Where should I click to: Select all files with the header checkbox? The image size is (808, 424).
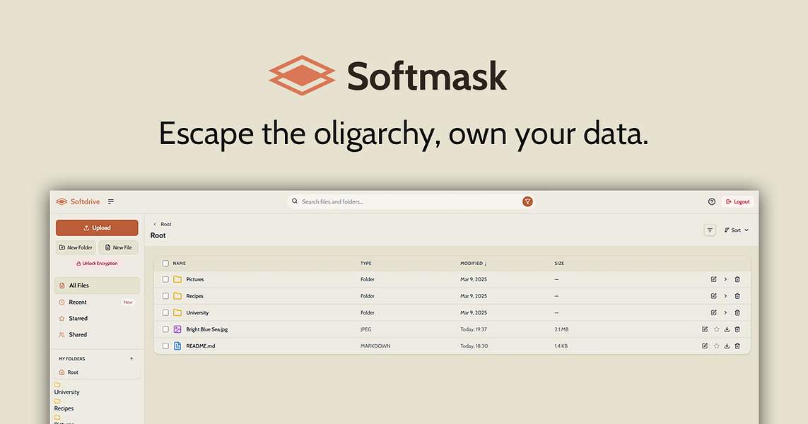point(165,263)
